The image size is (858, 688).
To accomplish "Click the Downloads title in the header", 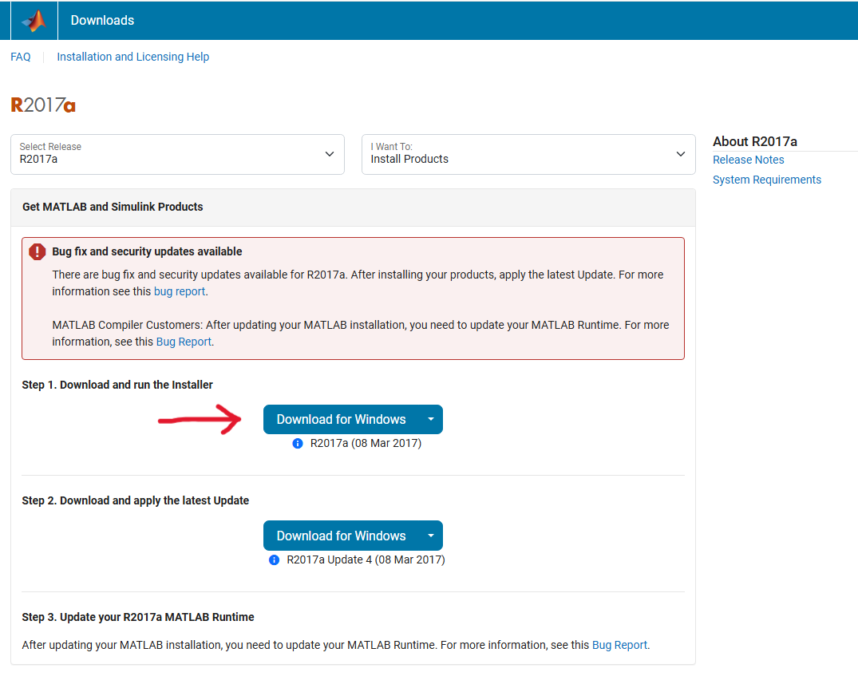I will [102, 21].
